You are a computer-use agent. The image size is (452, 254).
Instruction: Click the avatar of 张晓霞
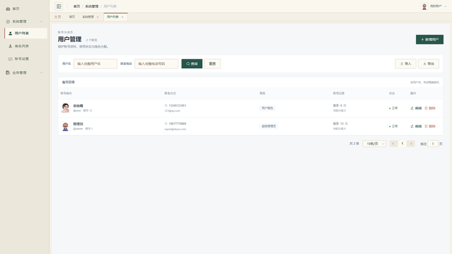(x=66, y=108)
